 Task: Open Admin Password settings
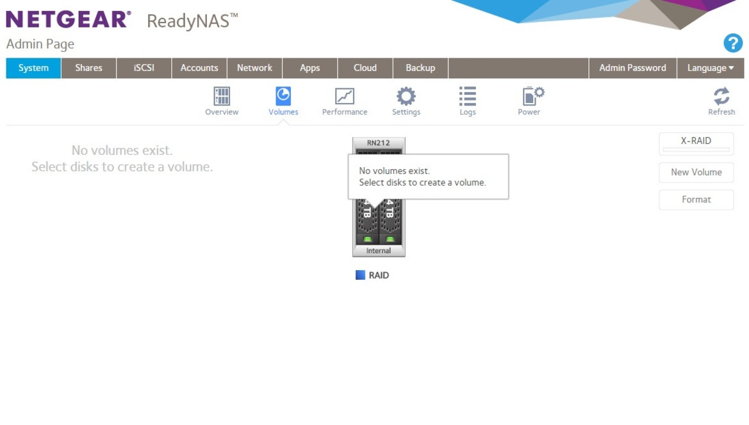tap(632, 68)
